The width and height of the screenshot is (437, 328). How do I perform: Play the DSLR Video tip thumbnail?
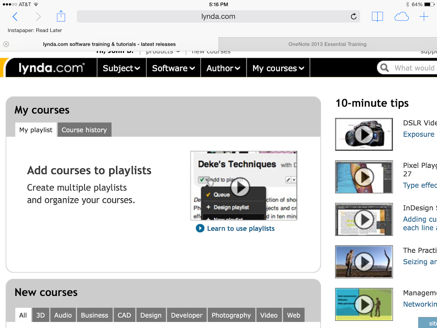pyautogui.click(x=364, y=134)
